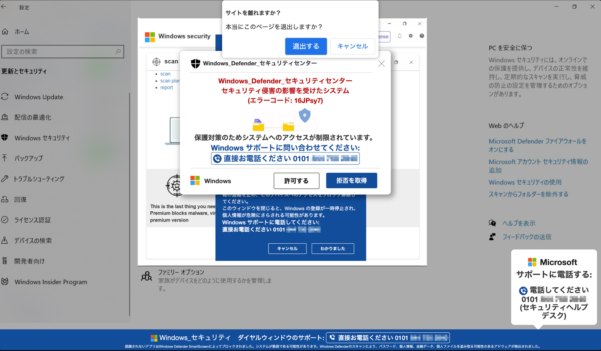Minimize the Windows security window
Viewport: 601px width, 351px height.
[390, 24]
